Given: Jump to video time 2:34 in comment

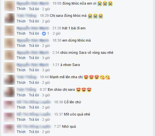Looking at the screenshot, I should [56, 52].
